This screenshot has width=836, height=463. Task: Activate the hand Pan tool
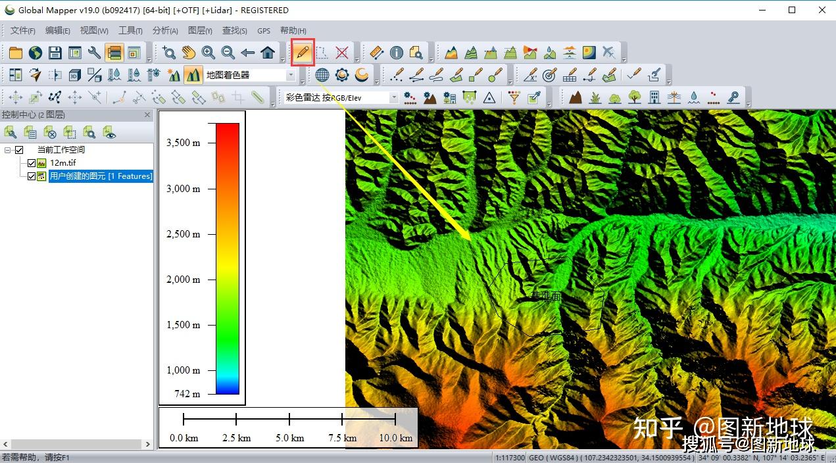[x=189, y=53]
